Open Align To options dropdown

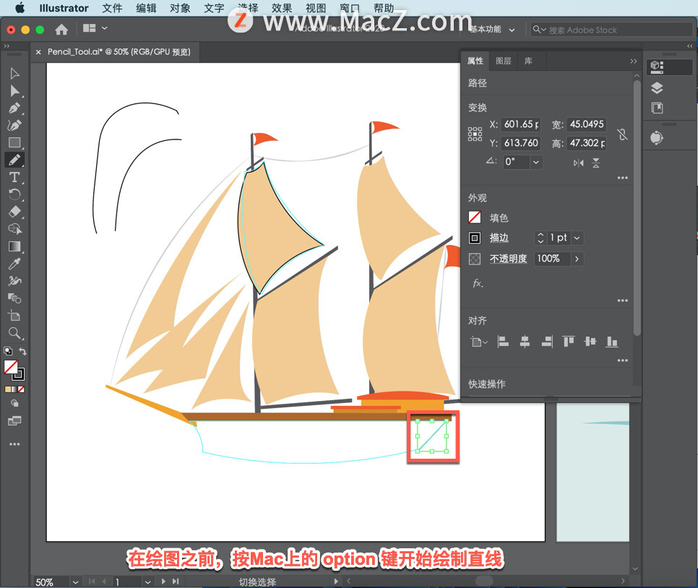click(x=479, y=342)
